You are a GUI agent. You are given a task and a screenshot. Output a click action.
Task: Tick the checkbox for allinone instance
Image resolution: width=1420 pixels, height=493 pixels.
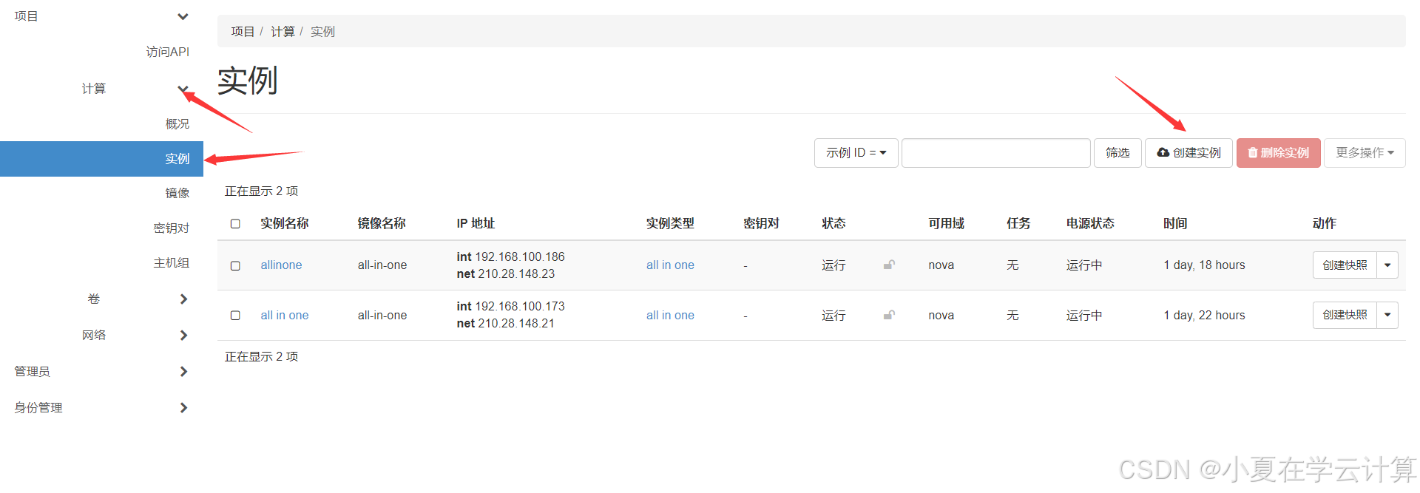pos(235,265)
